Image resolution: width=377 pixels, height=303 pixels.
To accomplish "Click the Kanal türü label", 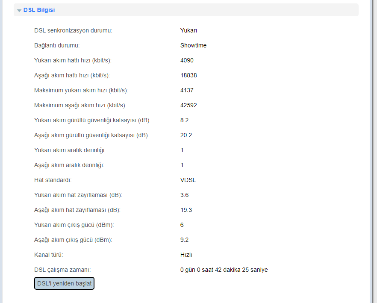I will coord(49,255).
